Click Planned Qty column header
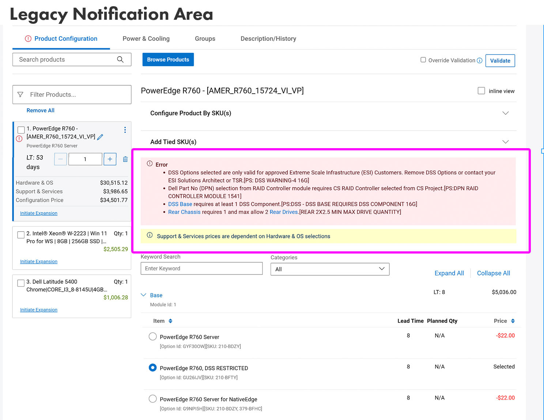This screenshot has height=420, width=544. pos(442,321)
